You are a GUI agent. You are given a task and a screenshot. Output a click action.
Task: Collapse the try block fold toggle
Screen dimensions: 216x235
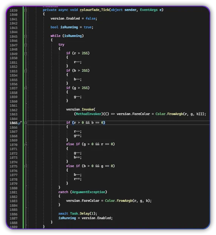pos(26,45)
